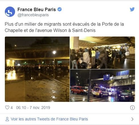Open the 06:10 - 7 nov. 2019 timestamp
Viewport: 139px width, 125px height.
pyautogui.click(x=33, y=108)
